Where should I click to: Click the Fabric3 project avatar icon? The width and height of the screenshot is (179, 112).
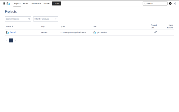(x=7, y=33)
